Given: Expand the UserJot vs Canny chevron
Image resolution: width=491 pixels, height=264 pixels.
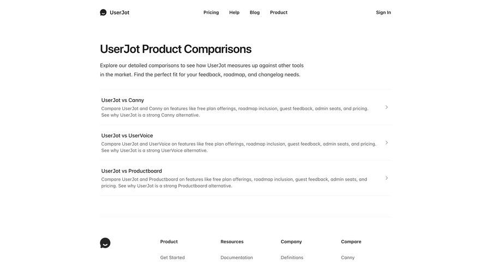Looking at the screenshot, I should tap(386, 107).
